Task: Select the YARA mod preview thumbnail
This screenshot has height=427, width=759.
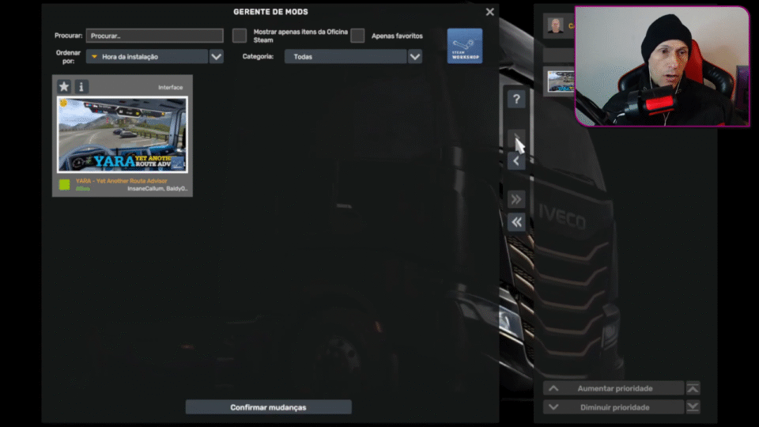Action: point(123,134)
